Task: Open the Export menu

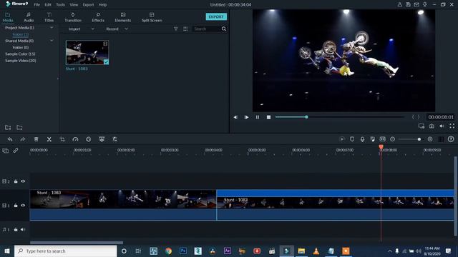Action: [88, 5]
